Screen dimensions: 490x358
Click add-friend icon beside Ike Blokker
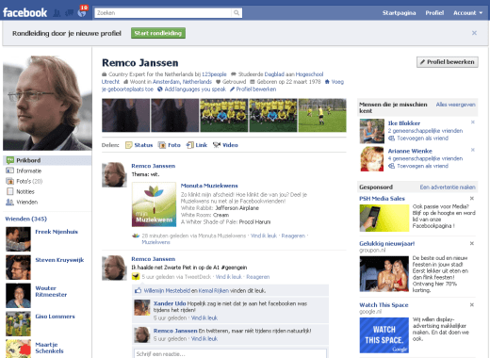point(391,138)
